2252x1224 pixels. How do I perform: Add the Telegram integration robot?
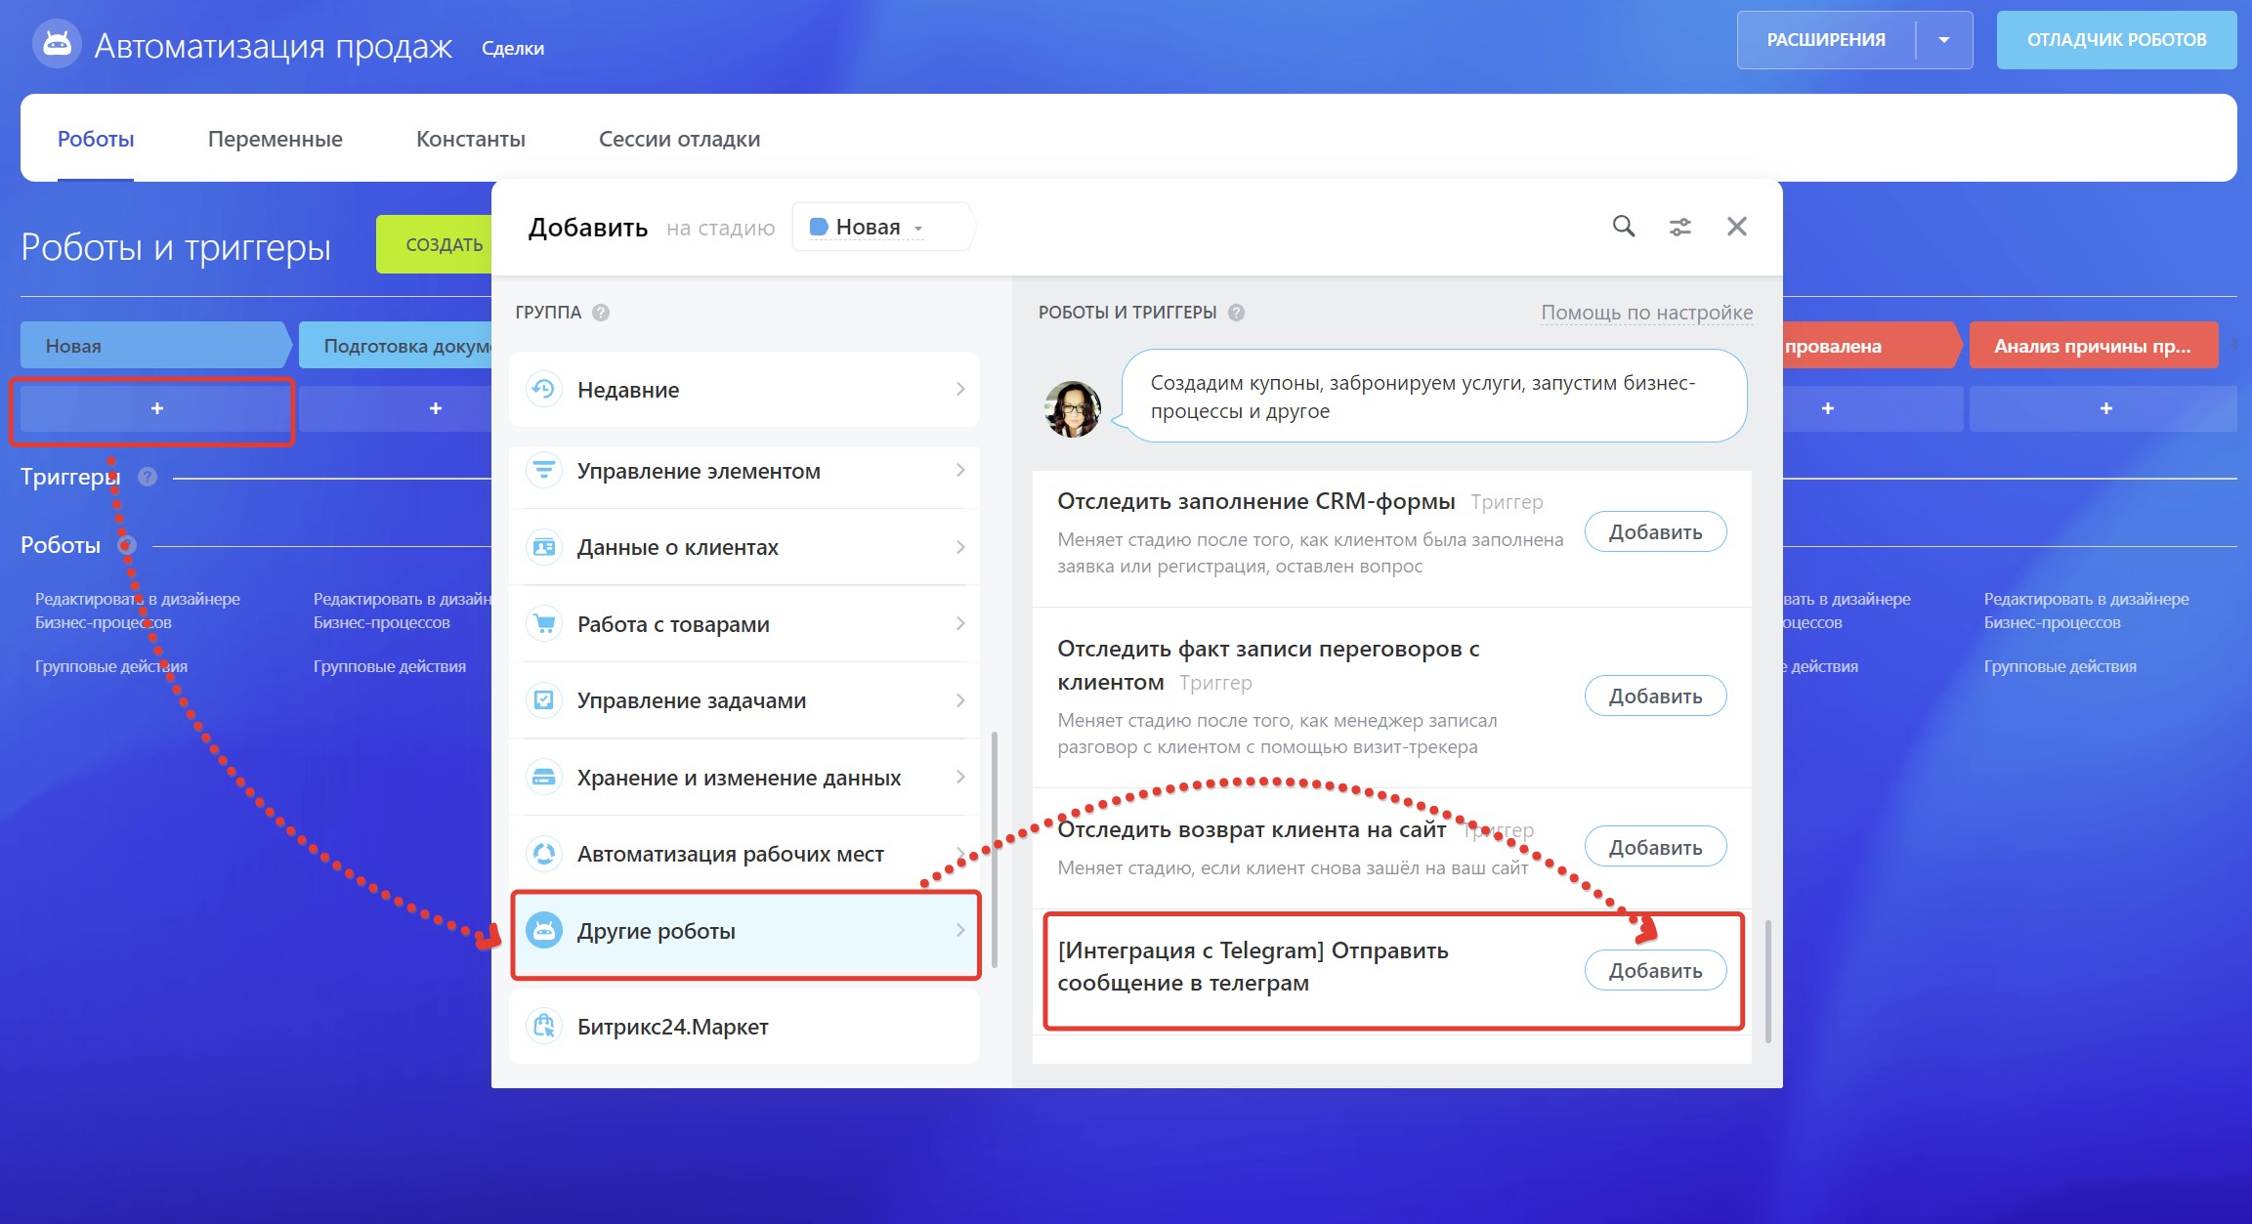pos(1654,971)
